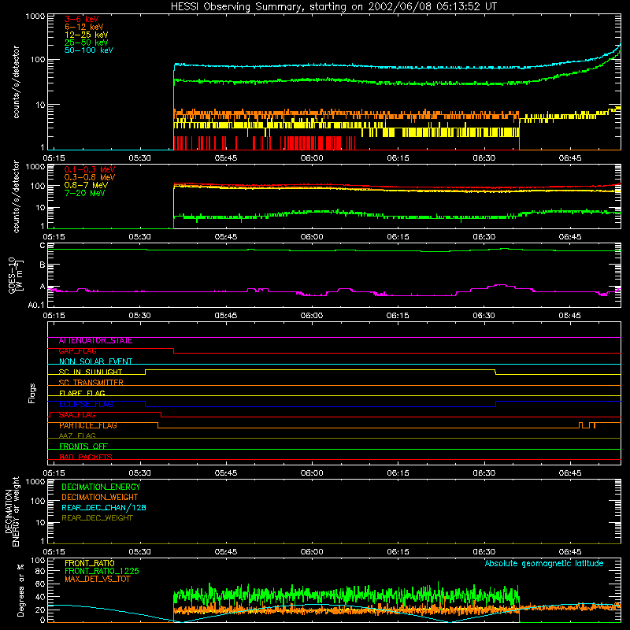The image size is (630, 630).
Task: Select the 12-25 keV legend label
Action: (x=87, y=35)
